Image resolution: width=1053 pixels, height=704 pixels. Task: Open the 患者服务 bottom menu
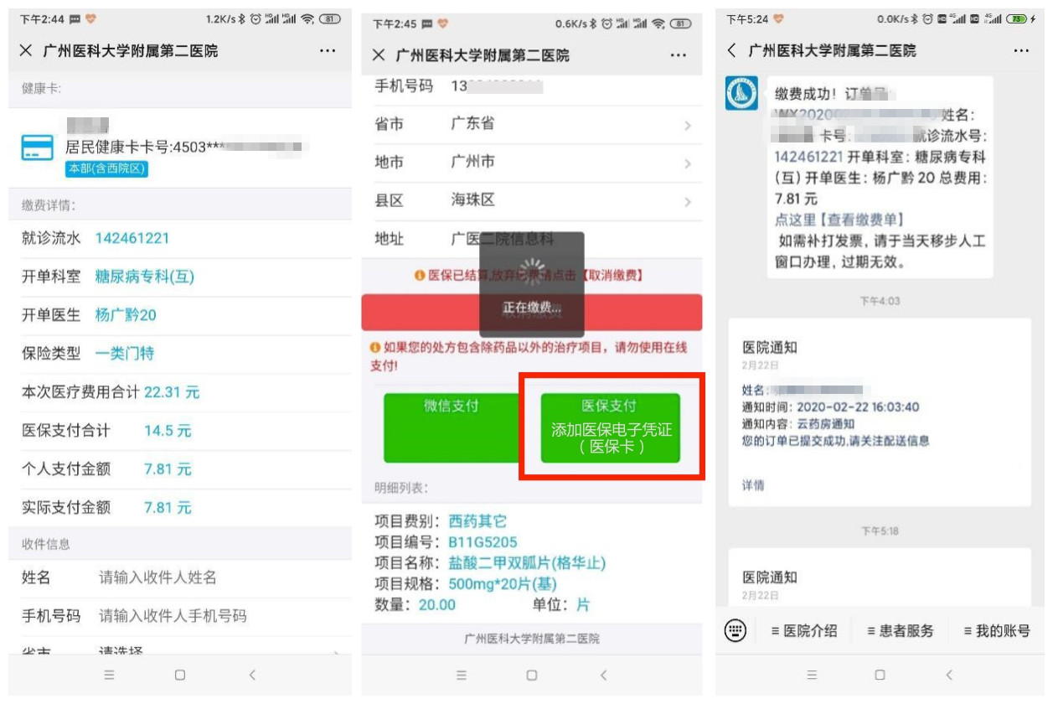pyautogui.click(x=900, y=630)
